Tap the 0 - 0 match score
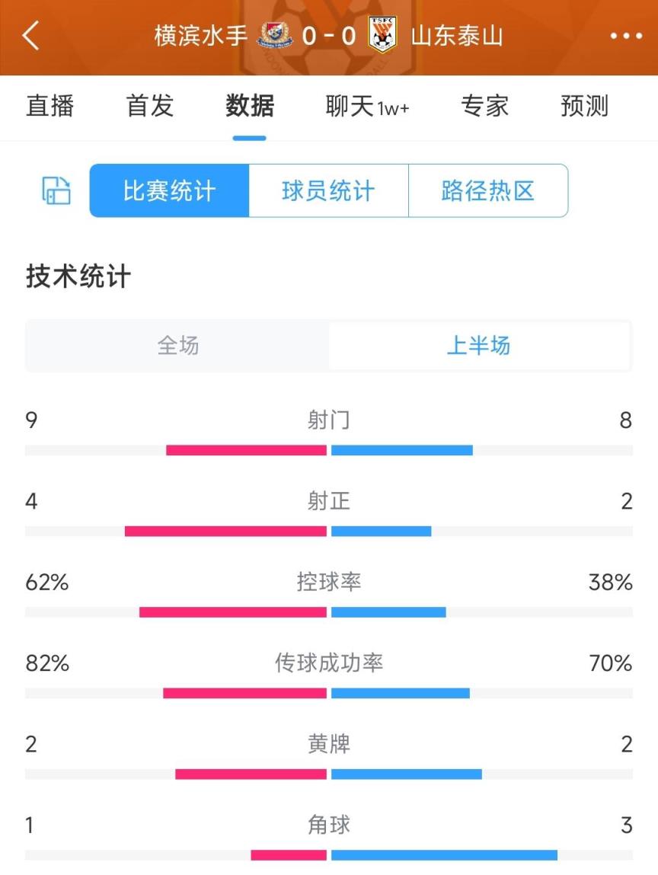Screen dimensions: 658x875 point(328,36)
